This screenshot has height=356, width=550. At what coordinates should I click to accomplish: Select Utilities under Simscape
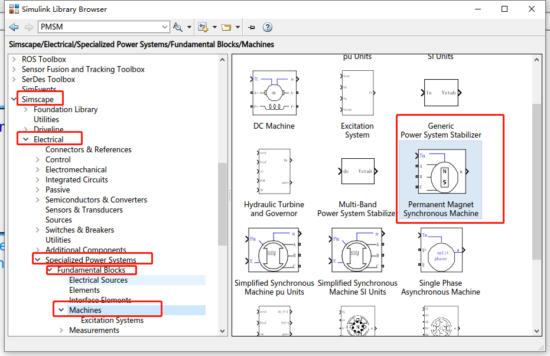[x=46, y=119]
